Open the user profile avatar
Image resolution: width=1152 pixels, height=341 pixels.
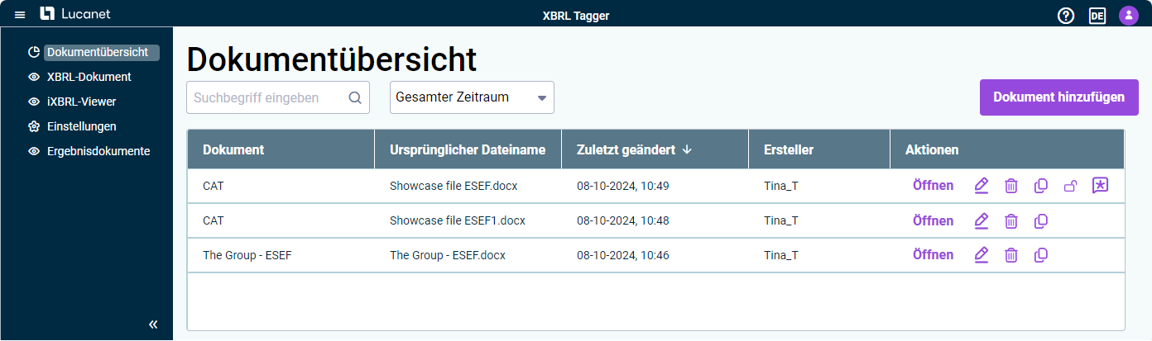tap(1129, 15)
